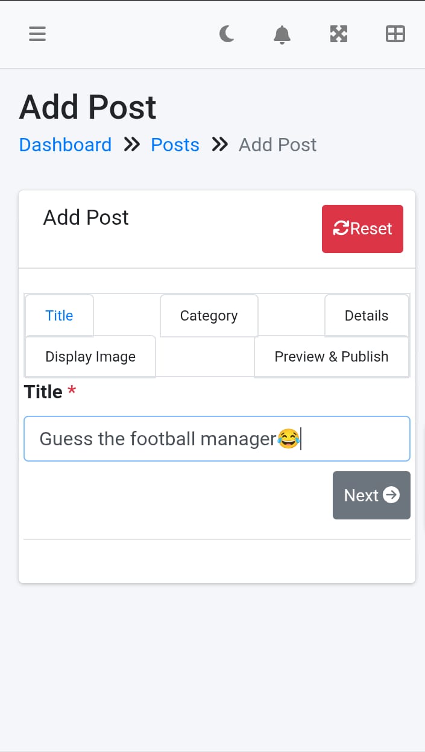Navigate to Posts via the breadcrumb link
425x752 pixels.
point(175,144)
